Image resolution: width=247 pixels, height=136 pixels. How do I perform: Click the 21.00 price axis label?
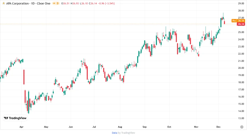pos(241,61)
